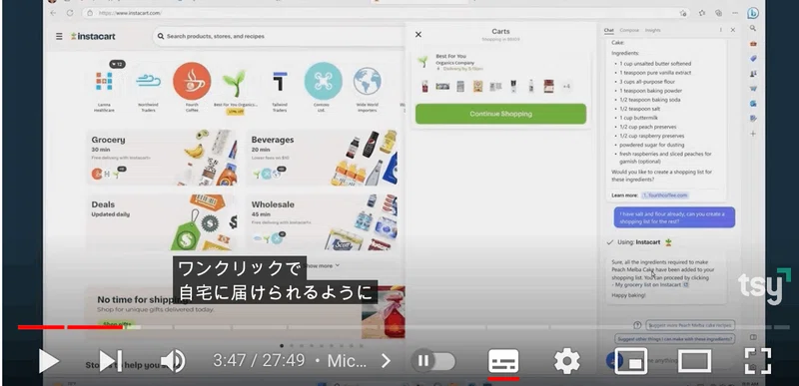The image size is (799, 386).
Task: Close the Carts panel
Action: (418, 35)
